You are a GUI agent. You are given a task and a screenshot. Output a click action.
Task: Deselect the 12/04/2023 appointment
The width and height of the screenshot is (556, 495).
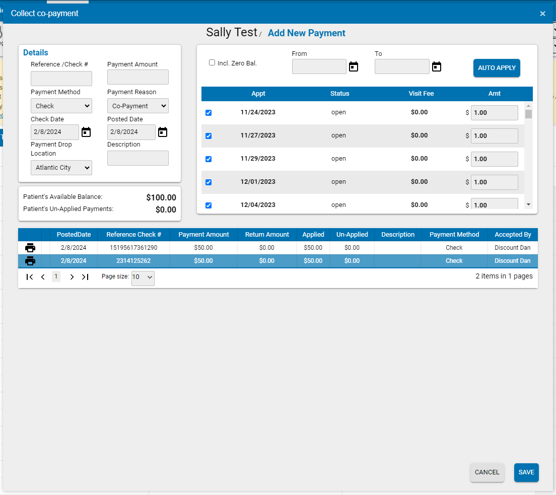click(208, 205)
